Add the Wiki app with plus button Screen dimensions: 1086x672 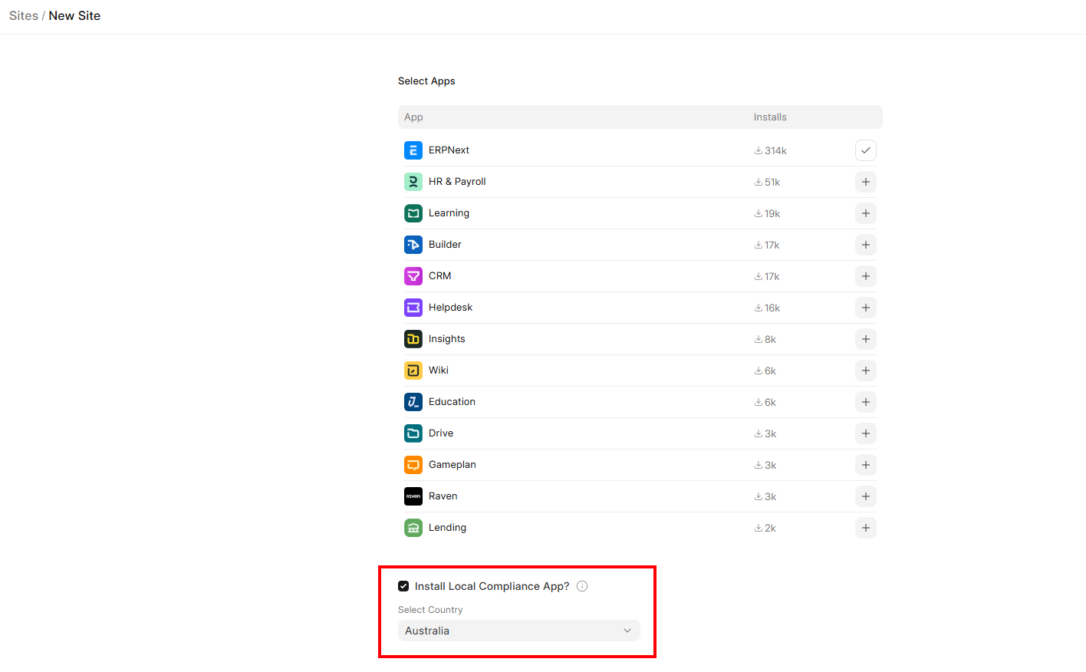865,371
